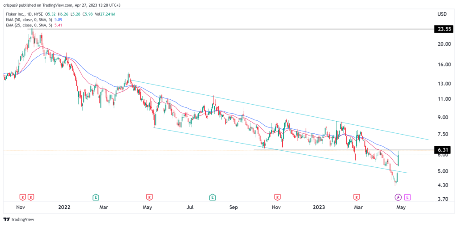Click the 7.50 price axis value
Screen dimensions: 458x225
pyautogui.click(x=443, y=134)
